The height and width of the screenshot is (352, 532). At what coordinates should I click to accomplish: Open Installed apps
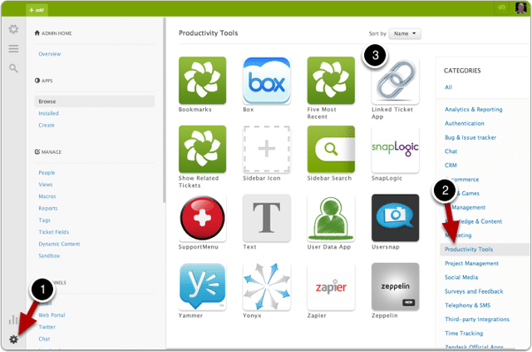tap(48, 113)
